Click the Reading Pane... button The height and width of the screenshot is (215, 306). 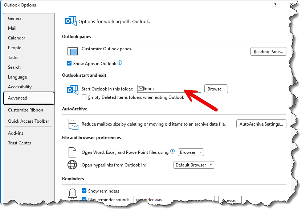pyautogui.click(x=268, y=51)
